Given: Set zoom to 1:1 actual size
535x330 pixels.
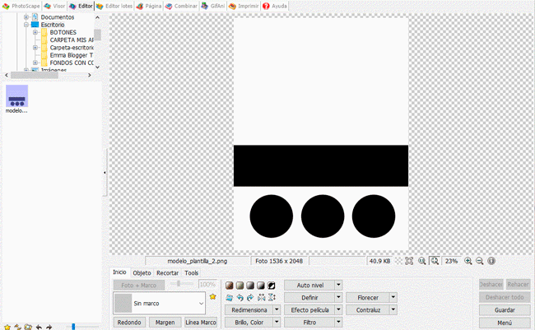Looking at the screenshot, I should (422, 261).
